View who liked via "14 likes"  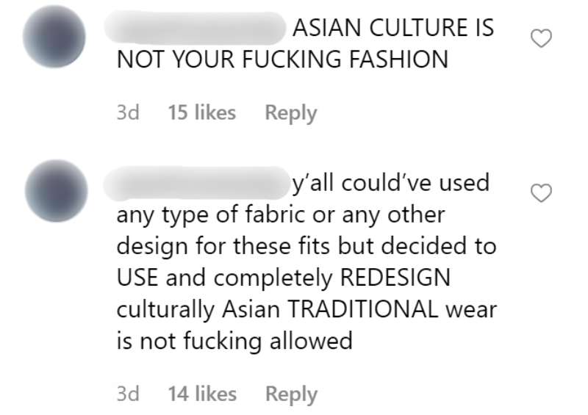coord(202,393)
